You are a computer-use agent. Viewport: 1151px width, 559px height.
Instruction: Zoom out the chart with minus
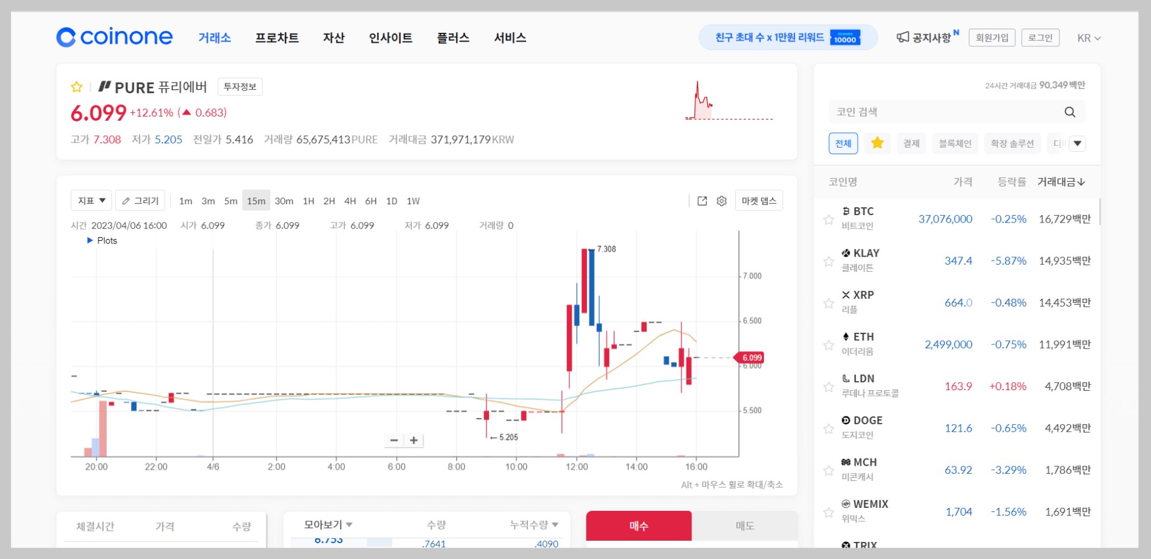(394, 440)
